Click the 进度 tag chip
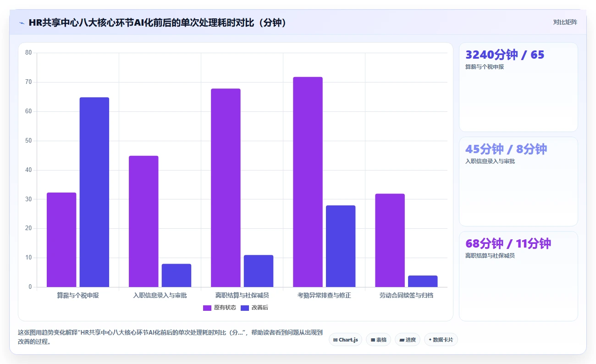The image size is (596, 364). pyautogui.click(x=408, y=340)
